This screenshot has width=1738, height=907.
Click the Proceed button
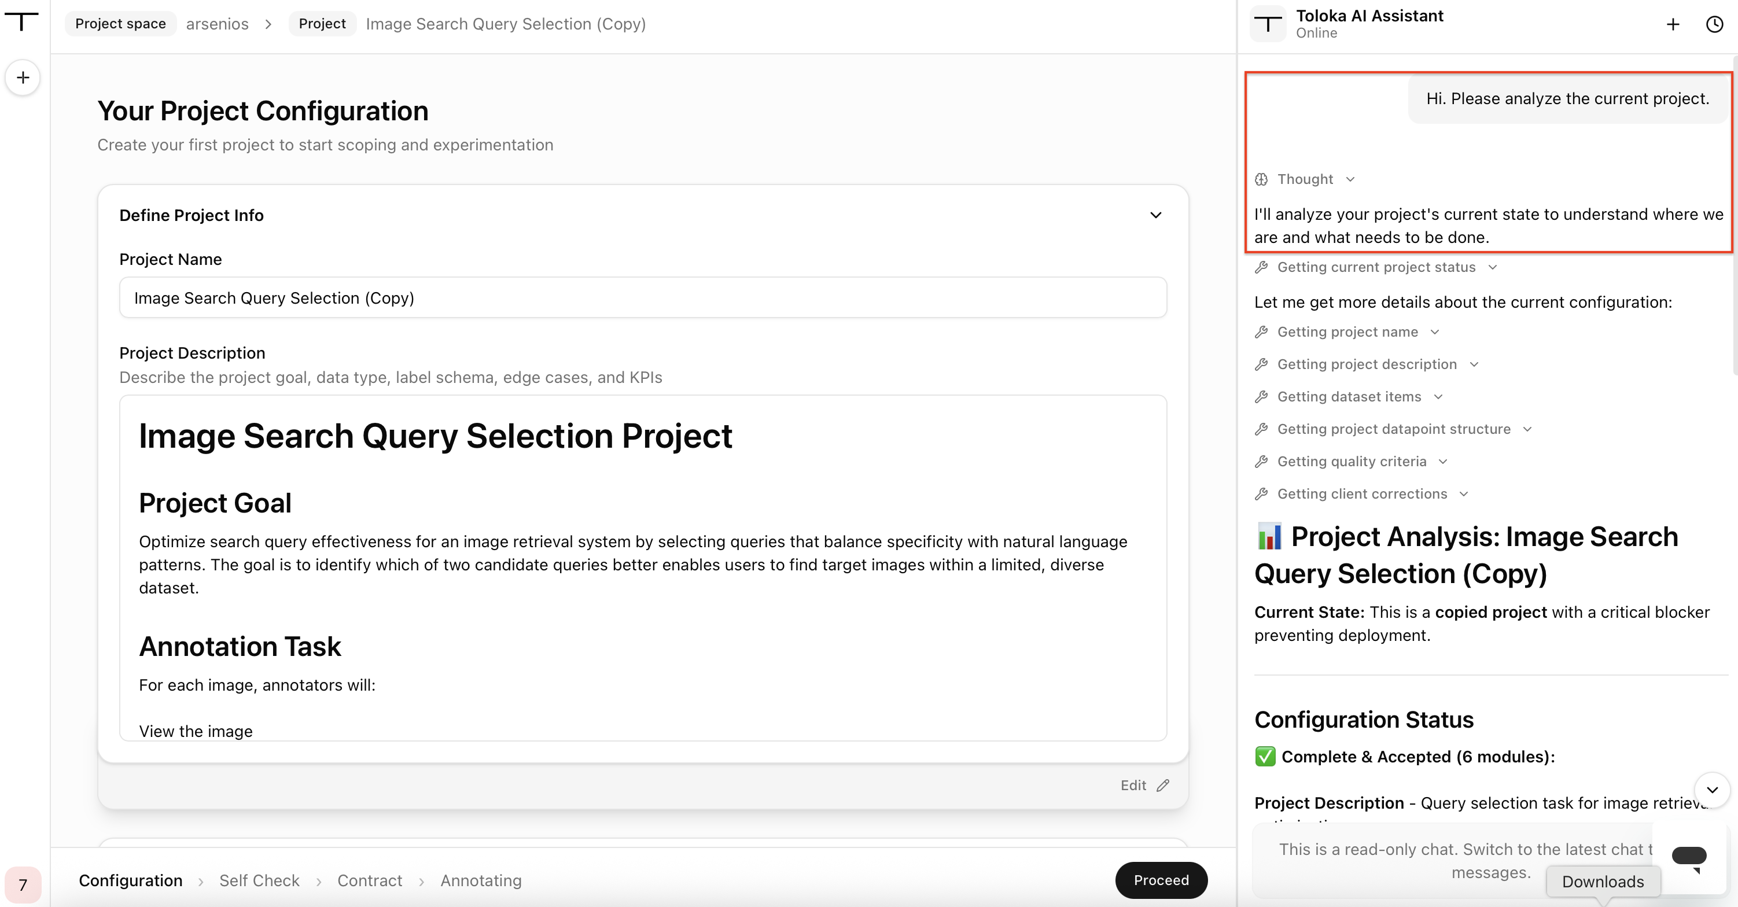pos(1161,880)
